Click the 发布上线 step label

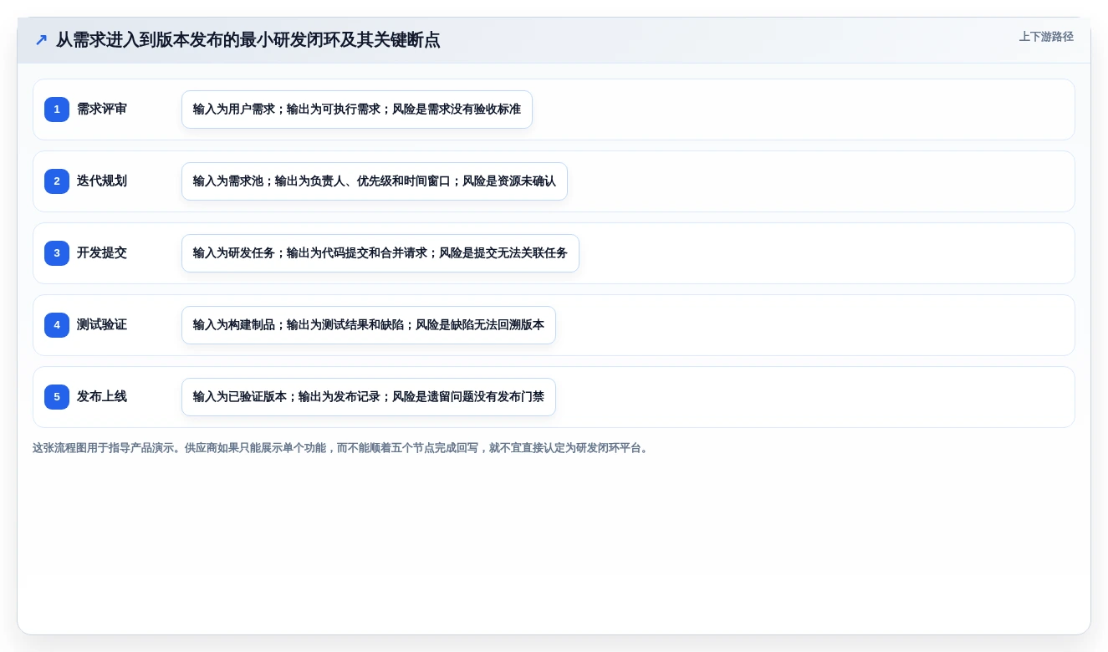tap(102, 397)
